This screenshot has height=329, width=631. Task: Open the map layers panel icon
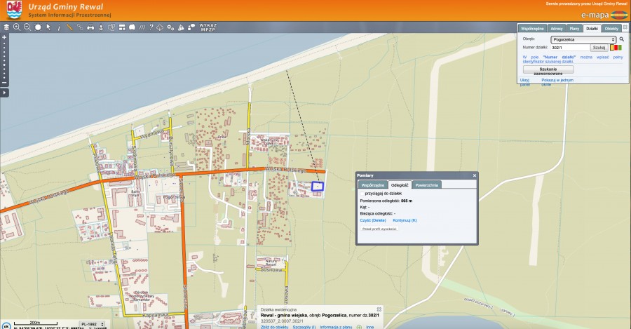[x=6, y=27]
